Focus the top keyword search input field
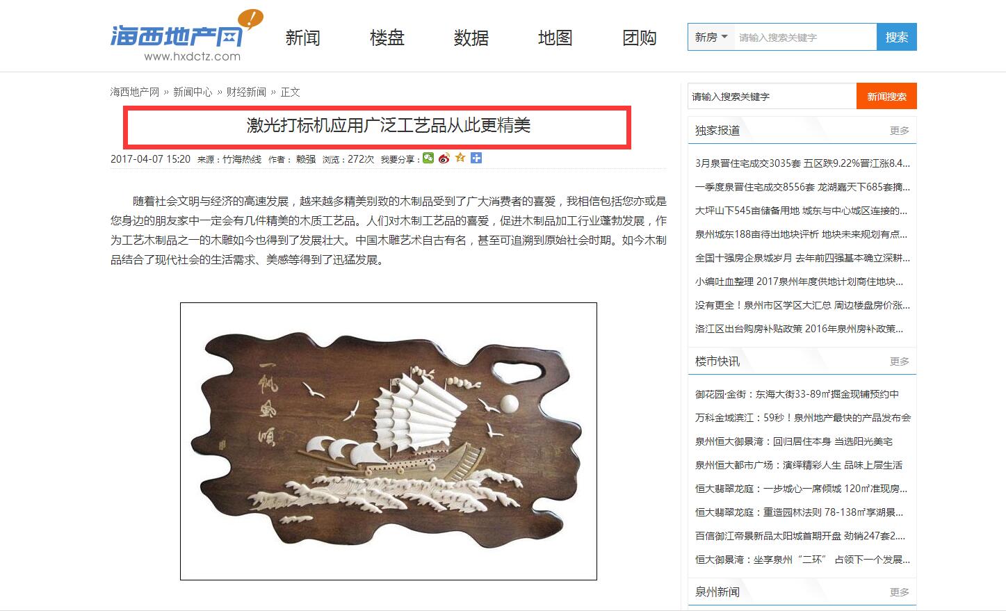Image resolution: width=1006 pixels, height=611 pixels. point(805,37)
